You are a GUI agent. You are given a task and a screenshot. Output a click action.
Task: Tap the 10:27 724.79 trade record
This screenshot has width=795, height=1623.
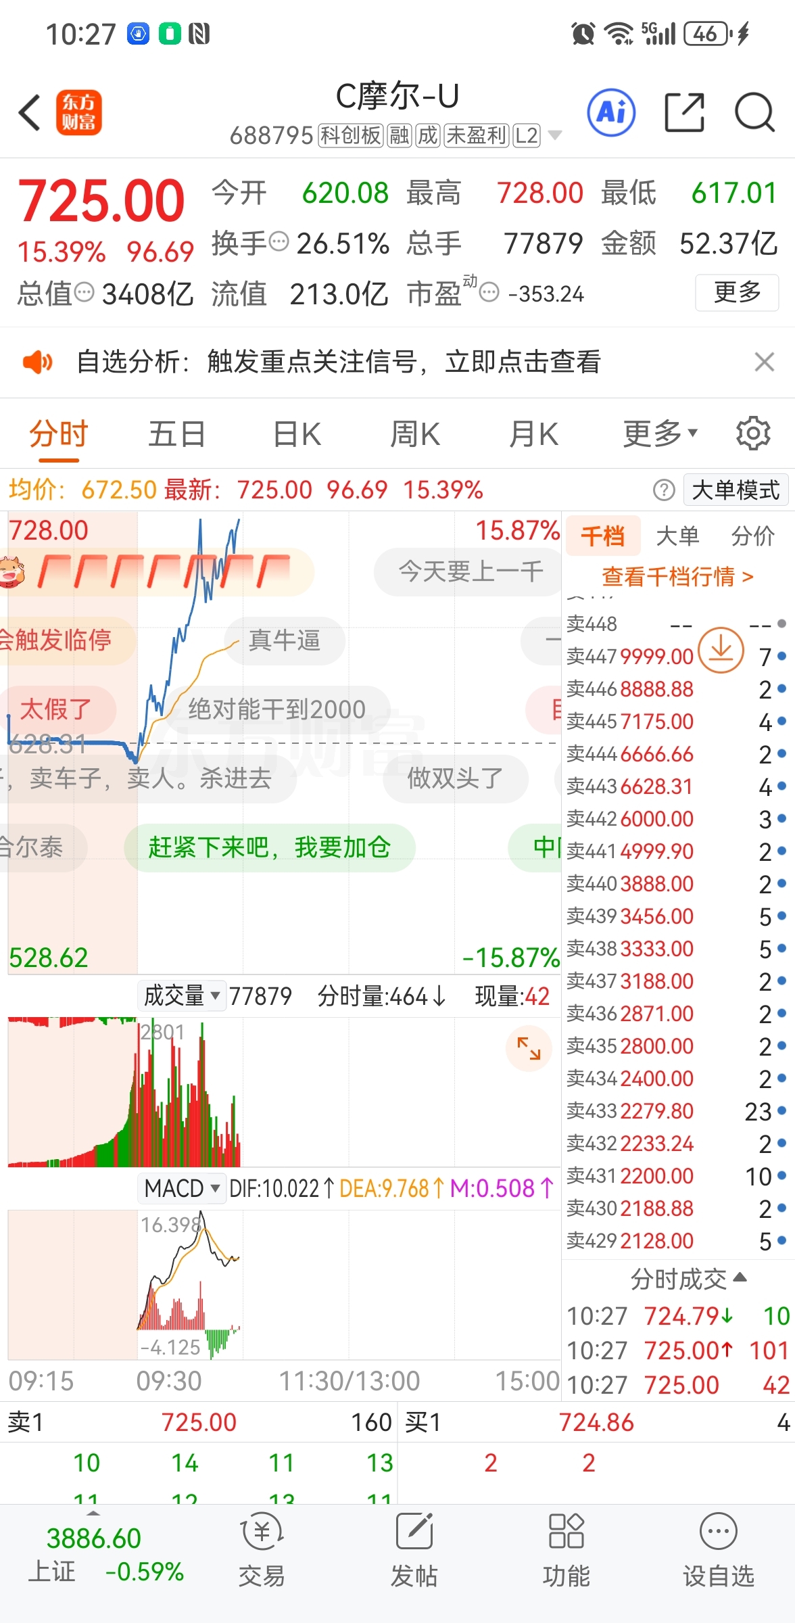[x=679, y=1316]
